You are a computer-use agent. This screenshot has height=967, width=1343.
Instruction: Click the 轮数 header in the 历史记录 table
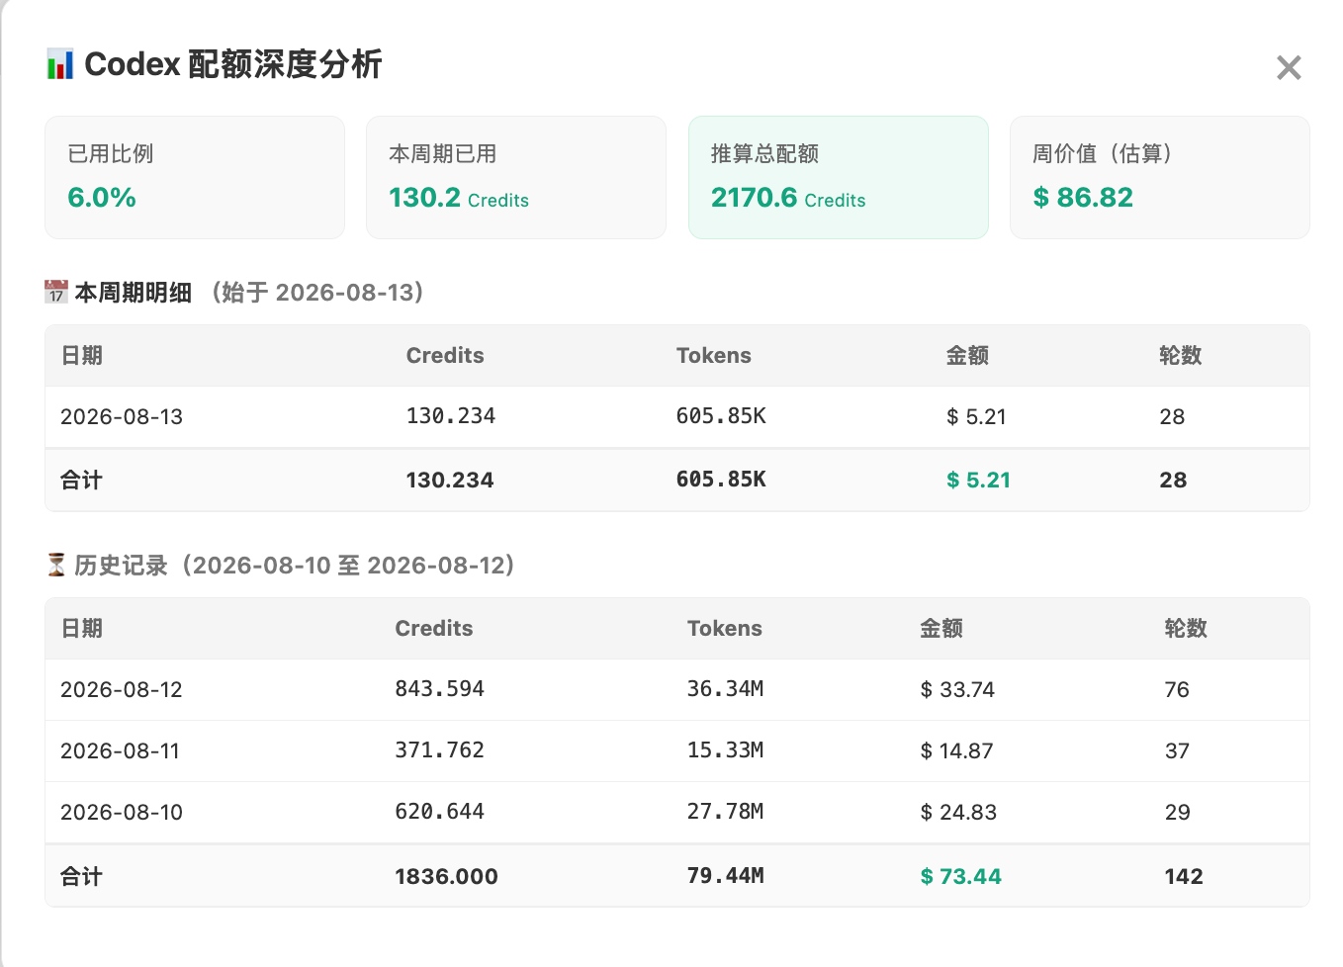(1186, 629)
